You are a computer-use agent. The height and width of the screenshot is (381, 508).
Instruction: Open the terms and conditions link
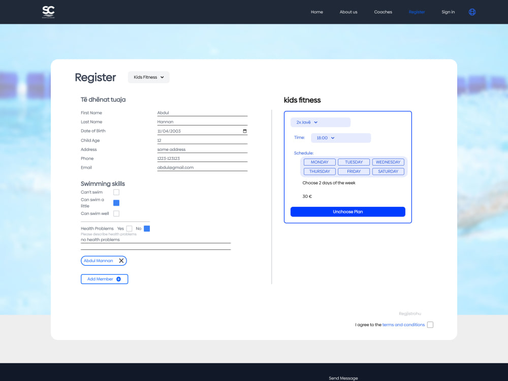[403, 325]
